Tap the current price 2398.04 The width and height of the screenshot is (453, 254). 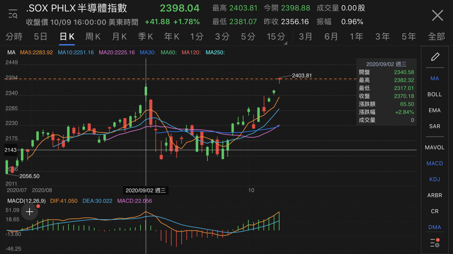click(180, 8)
